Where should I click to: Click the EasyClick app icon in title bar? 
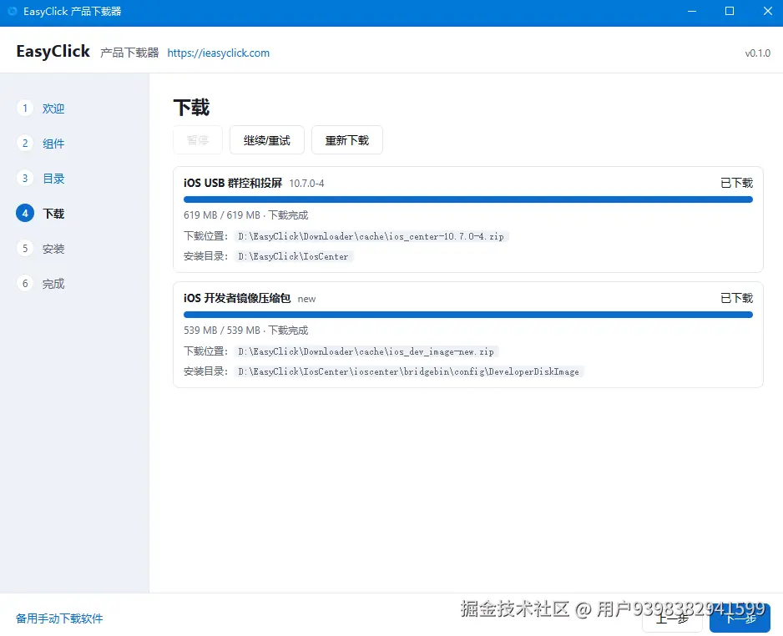tap(12, 11)
